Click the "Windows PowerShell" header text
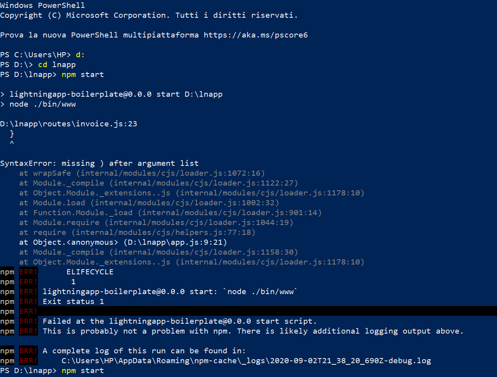This screenshot has height=377, width=497. pos(42,5)
